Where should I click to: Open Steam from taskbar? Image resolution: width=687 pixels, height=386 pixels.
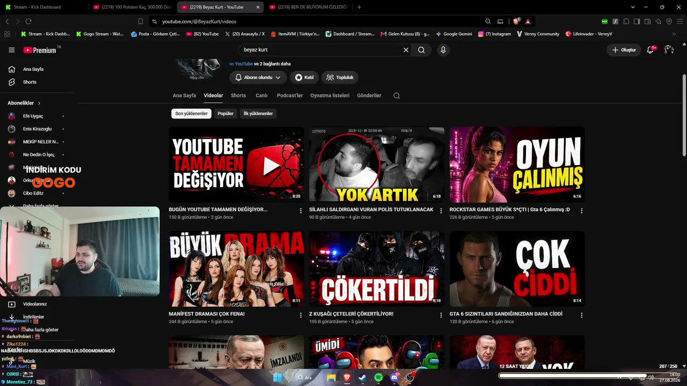coord(362,377)
